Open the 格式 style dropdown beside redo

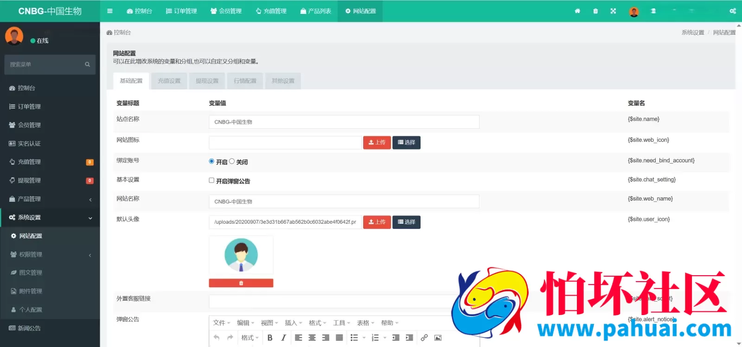(250, 338)
